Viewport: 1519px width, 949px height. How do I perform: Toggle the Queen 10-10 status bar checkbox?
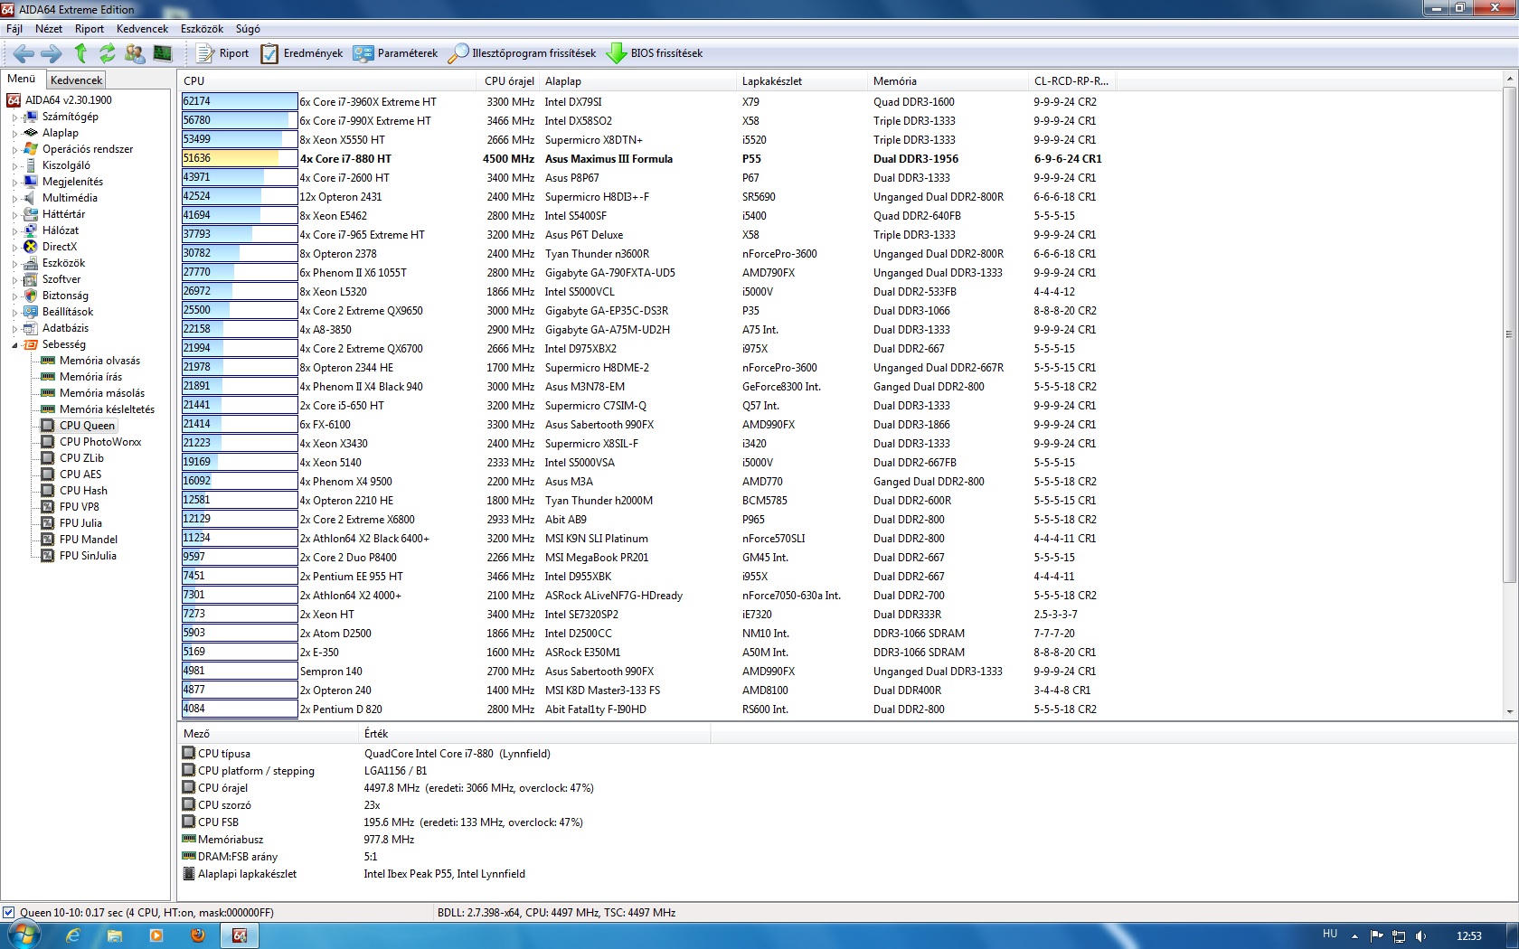click(x=9, y=912)
